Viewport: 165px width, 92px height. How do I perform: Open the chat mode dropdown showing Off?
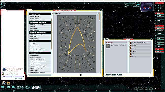pyautogui.click(x=7, y=77)
